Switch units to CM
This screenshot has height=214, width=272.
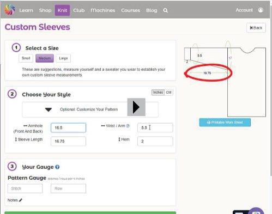click(x=168, y=93)
